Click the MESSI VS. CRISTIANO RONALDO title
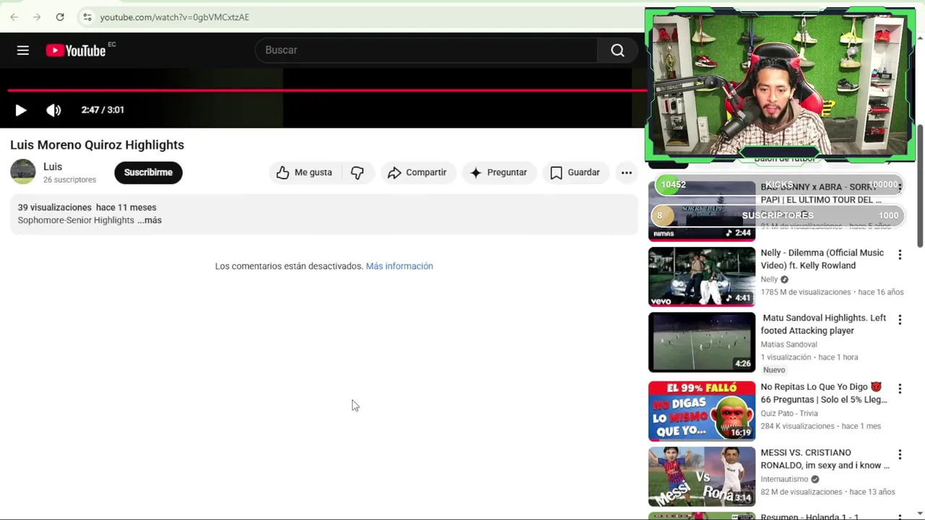Image resolution: width=925 pixels, height=520 pixels. pos(825,459)
